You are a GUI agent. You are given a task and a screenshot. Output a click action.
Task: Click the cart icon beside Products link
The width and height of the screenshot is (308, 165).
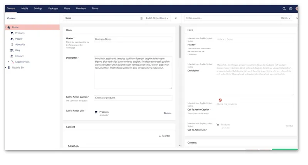96,112
